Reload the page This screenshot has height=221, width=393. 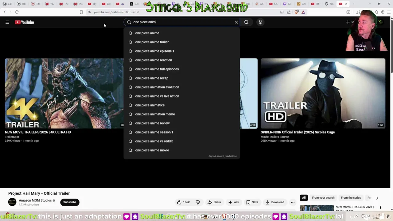[17, 12]
